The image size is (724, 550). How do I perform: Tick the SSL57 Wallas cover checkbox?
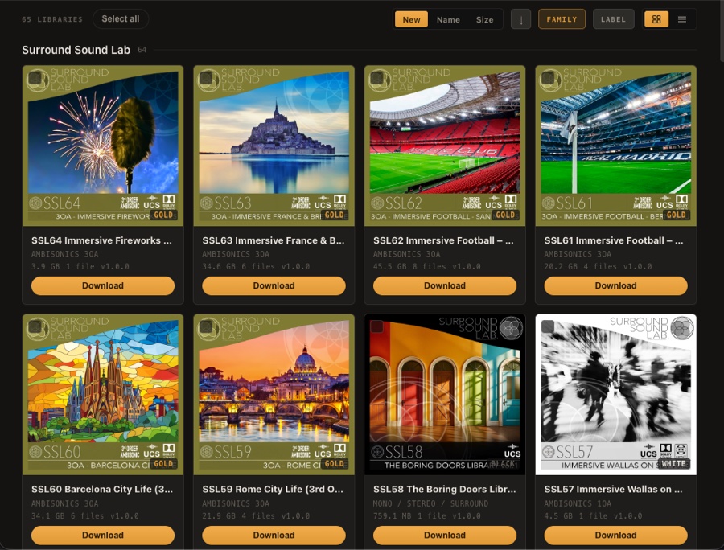point(547,326)
